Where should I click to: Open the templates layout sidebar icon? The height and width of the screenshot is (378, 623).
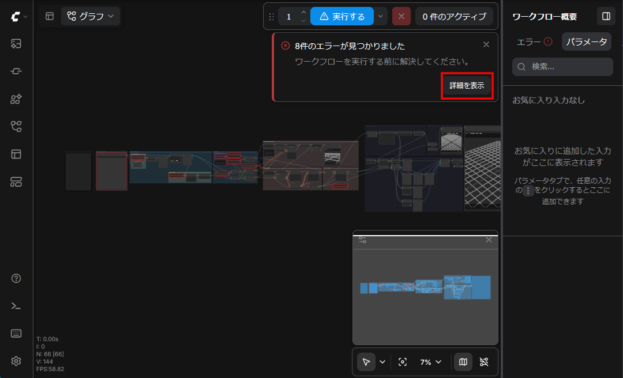(x=16, y=154)
